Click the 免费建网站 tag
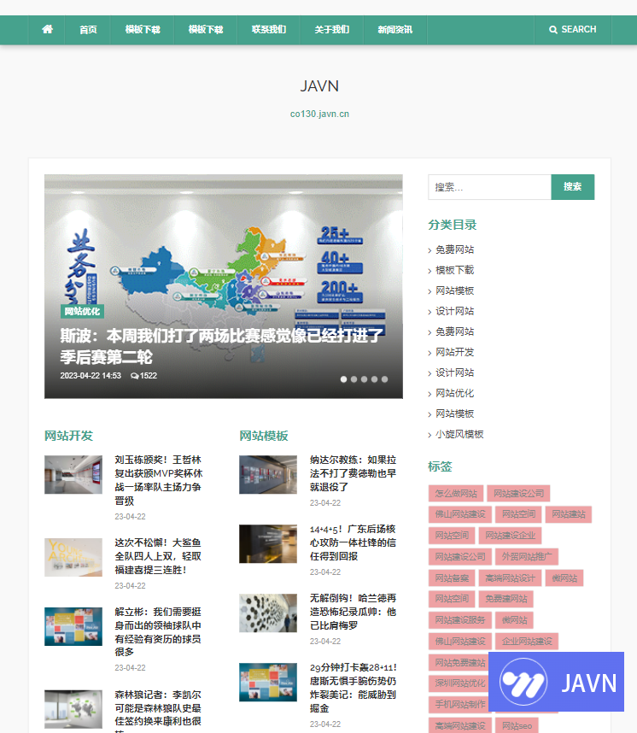Image resolution: width=637 pixels, height=733 pixels. click(506, 600)
